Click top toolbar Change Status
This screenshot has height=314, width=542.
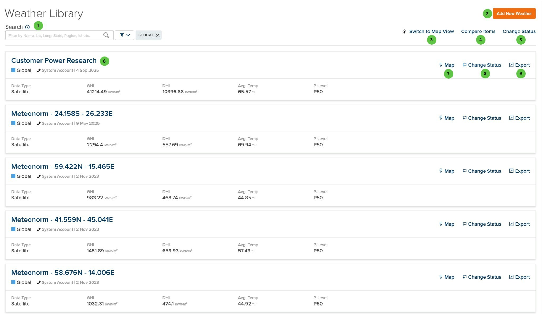point(519,31)
